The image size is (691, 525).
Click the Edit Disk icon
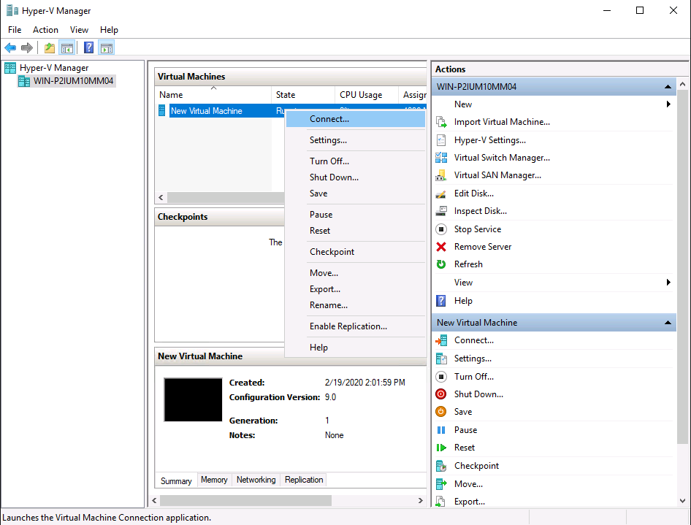[441, 193]
